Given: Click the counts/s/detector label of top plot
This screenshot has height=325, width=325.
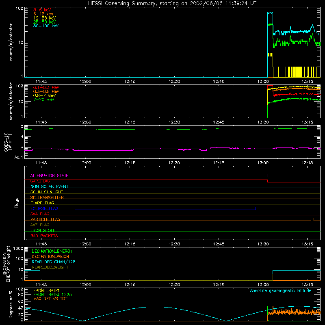Looking at the screenshot, I should tap(11, 42).
